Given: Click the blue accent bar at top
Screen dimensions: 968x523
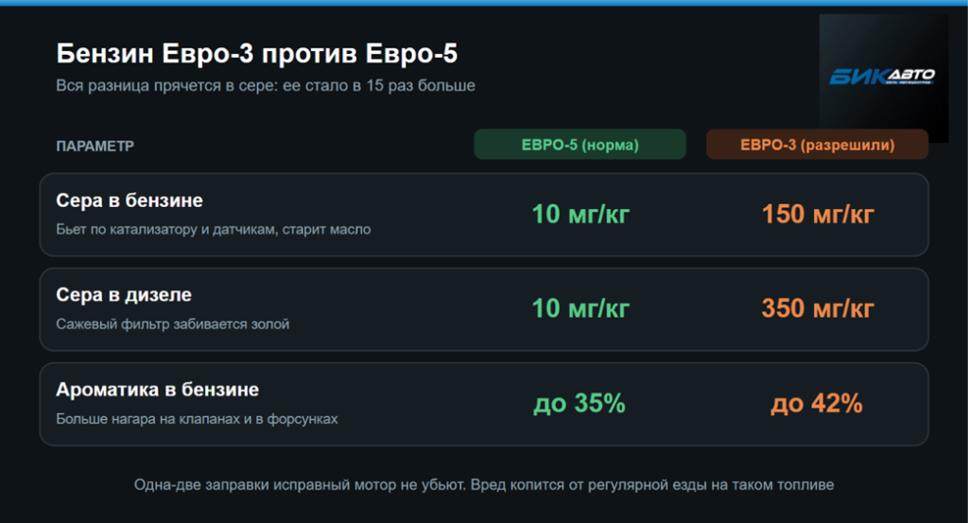Looking at the screenshot, I should pos(484,3).
